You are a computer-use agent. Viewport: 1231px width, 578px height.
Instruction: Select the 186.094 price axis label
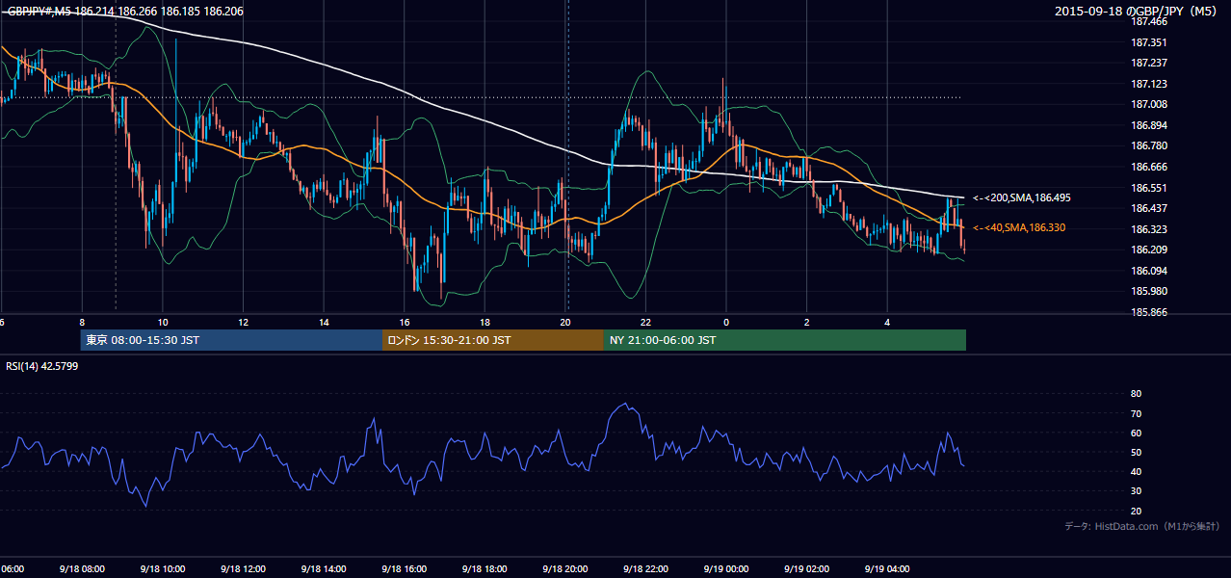point(1148,271)
